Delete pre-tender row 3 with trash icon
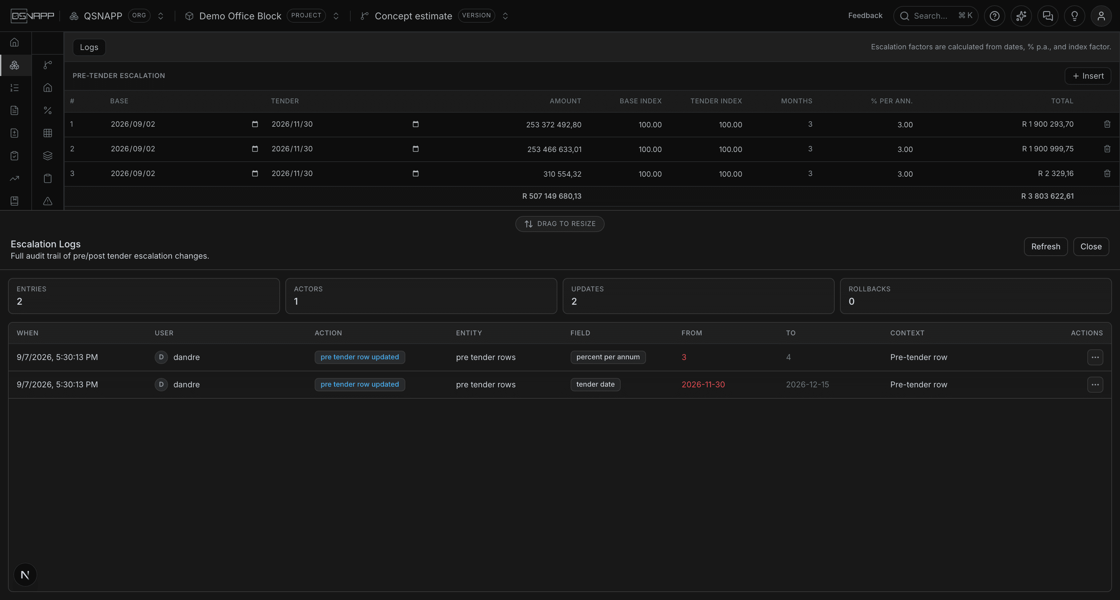The image size is (1120, 600). pyautogui.click(x=1107, y=173)
